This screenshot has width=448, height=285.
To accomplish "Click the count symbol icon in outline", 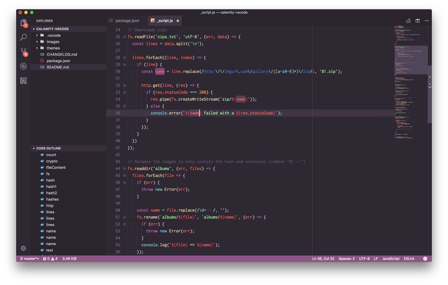I will click(42, 155).
